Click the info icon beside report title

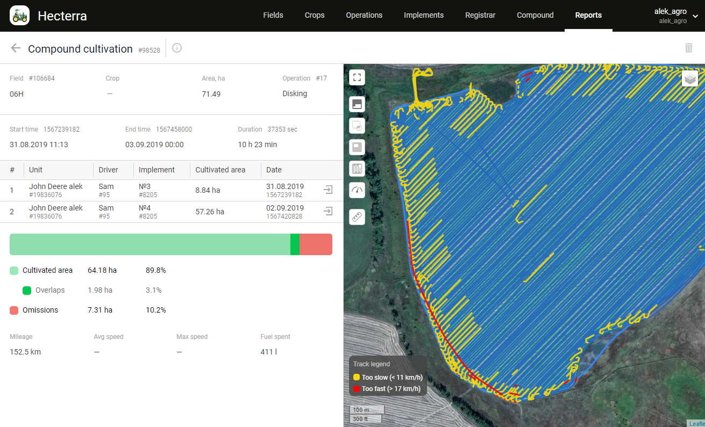click(x=177, y=48)
